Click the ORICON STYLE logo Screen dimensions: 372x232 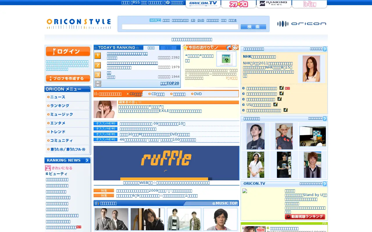(x=78, y=24)
